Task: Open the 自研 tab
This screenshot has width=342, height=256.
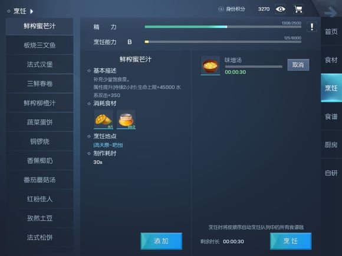Action: pyautogui.click(x=331, y=173)
